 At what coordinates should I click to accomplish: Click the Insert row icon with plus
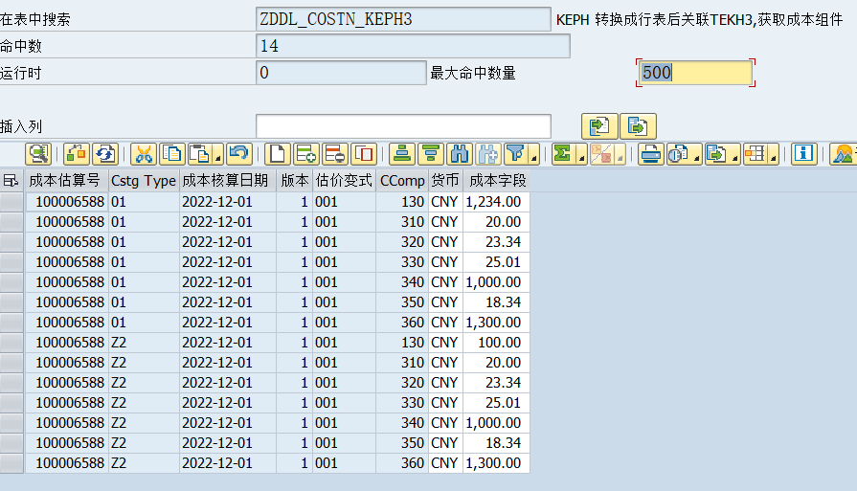[306, 154]
